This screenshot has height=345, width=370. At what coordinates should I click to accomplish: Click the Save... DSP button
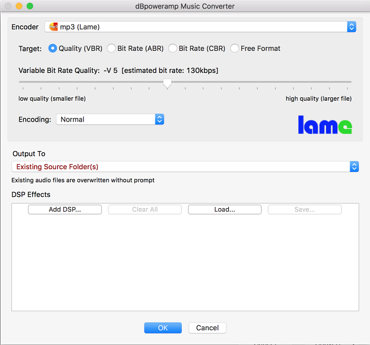[304, 209]
